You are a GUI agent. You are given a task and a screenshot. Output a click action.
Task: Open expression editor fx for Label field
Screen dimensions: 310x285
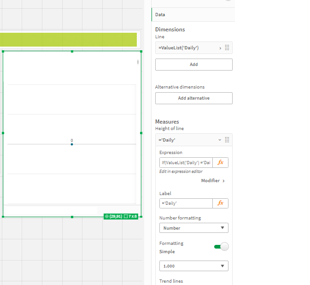(220, 203)
